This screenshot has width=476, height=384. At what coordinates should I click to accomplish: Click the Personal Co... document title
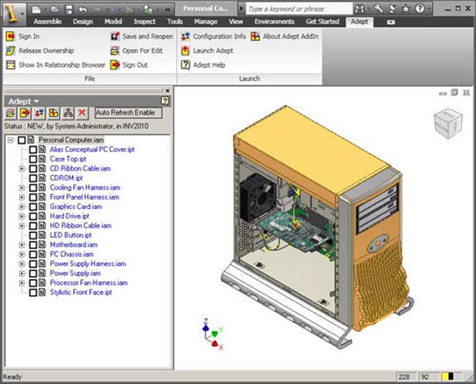pyautogui.click(x=206, y=9)
